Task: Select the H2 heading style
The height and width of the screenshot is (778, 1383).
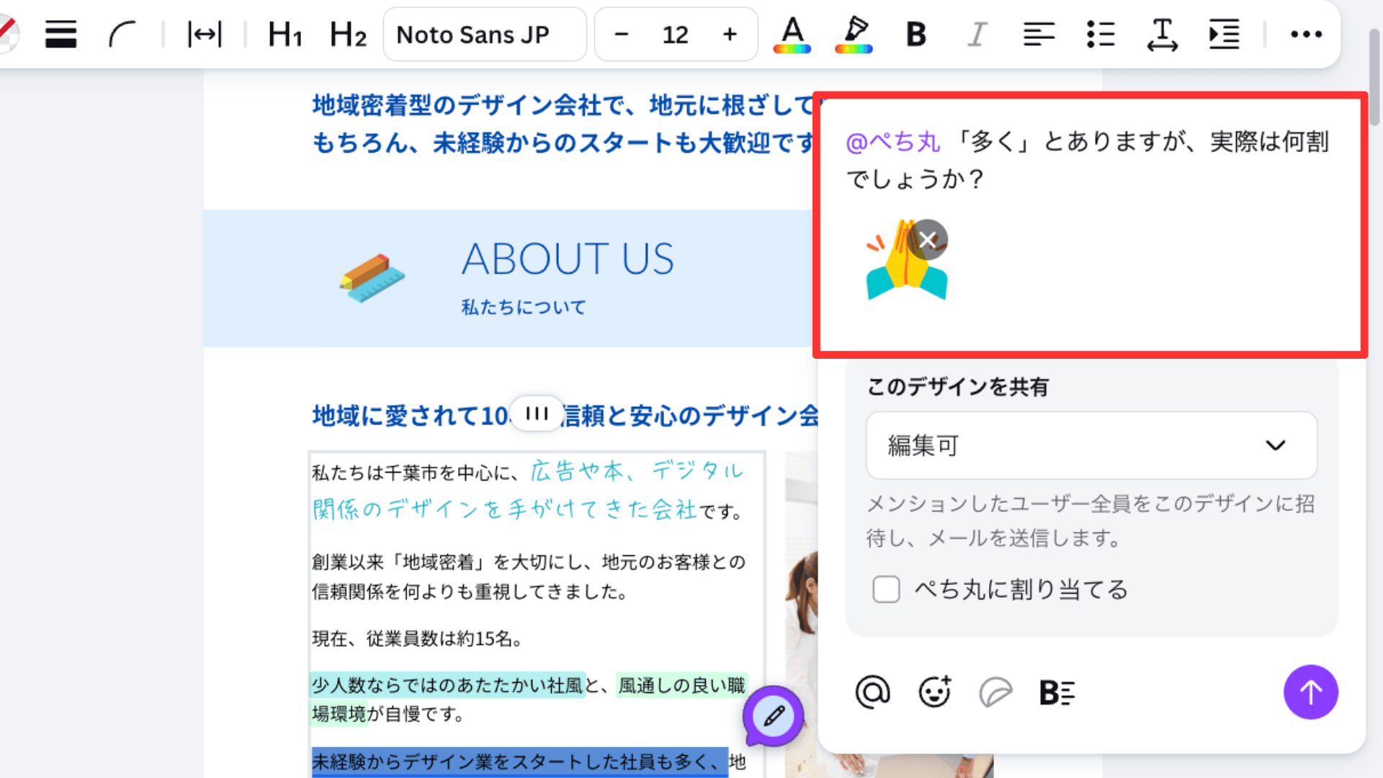Action: coord(347,34)
